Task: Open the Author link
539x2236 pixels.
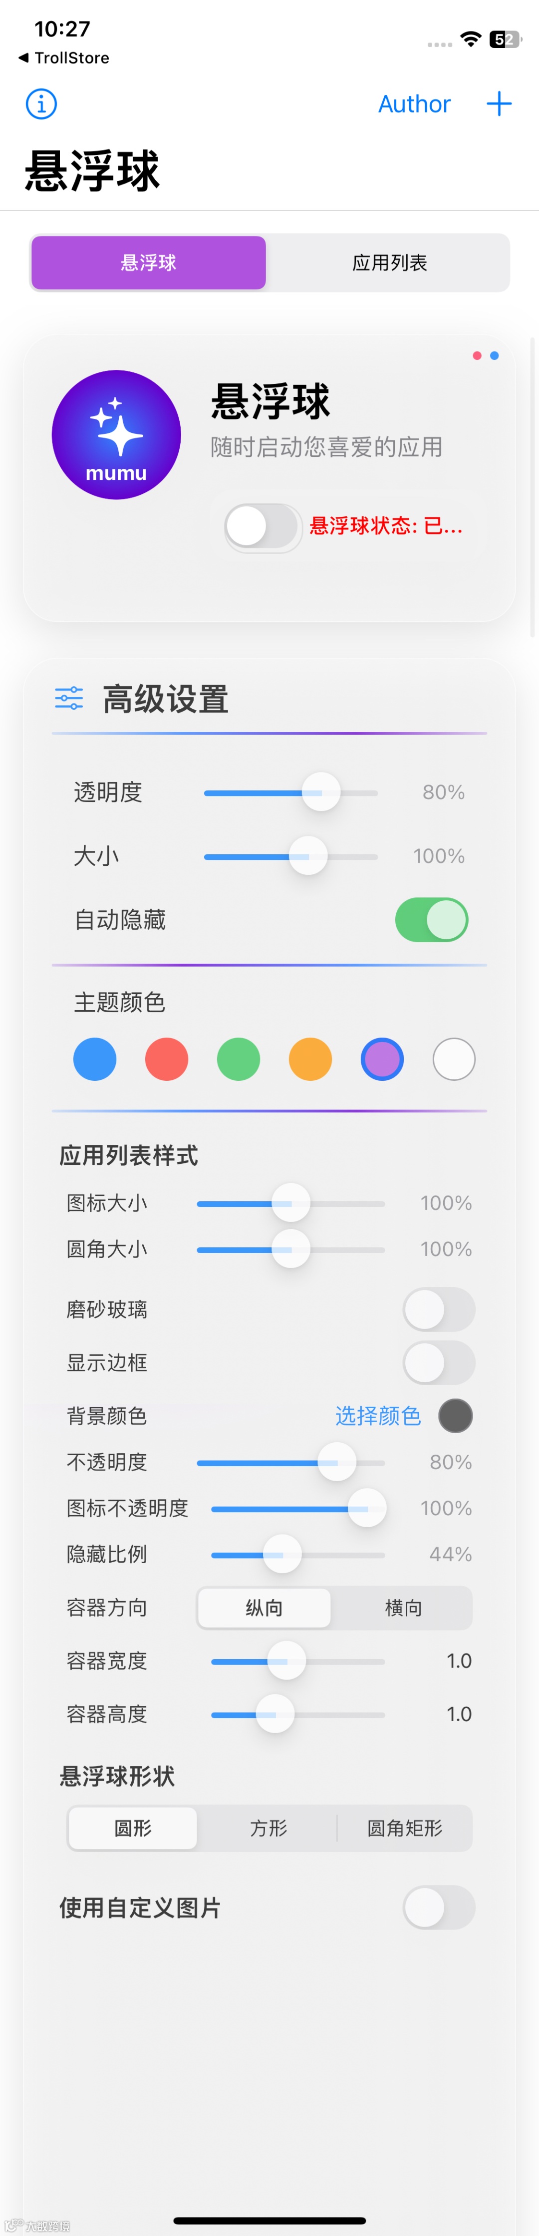Action: (414, 104)
